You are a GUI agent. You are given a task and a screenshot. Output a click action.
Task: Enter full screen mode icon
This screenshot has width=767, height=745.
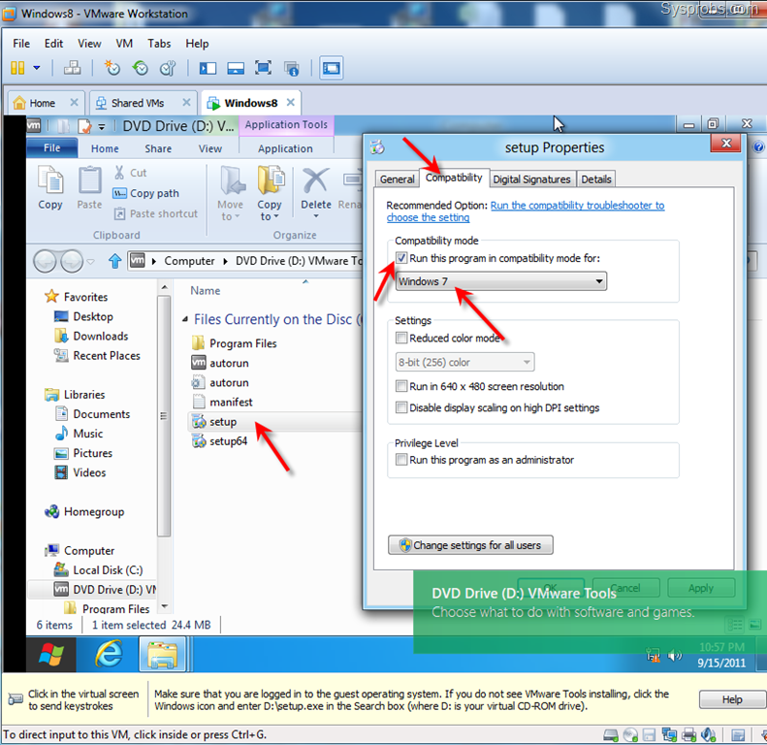coord(263,68)
